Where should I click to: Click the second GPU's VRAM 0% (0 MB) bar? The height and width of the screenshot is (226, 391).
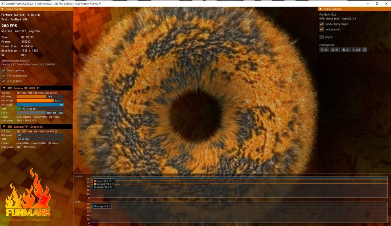click(x=40, y=139)
